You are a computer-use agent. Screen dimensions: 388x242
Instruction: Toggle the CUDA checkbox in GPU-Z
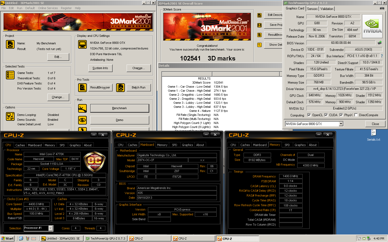tap(326, 115)
